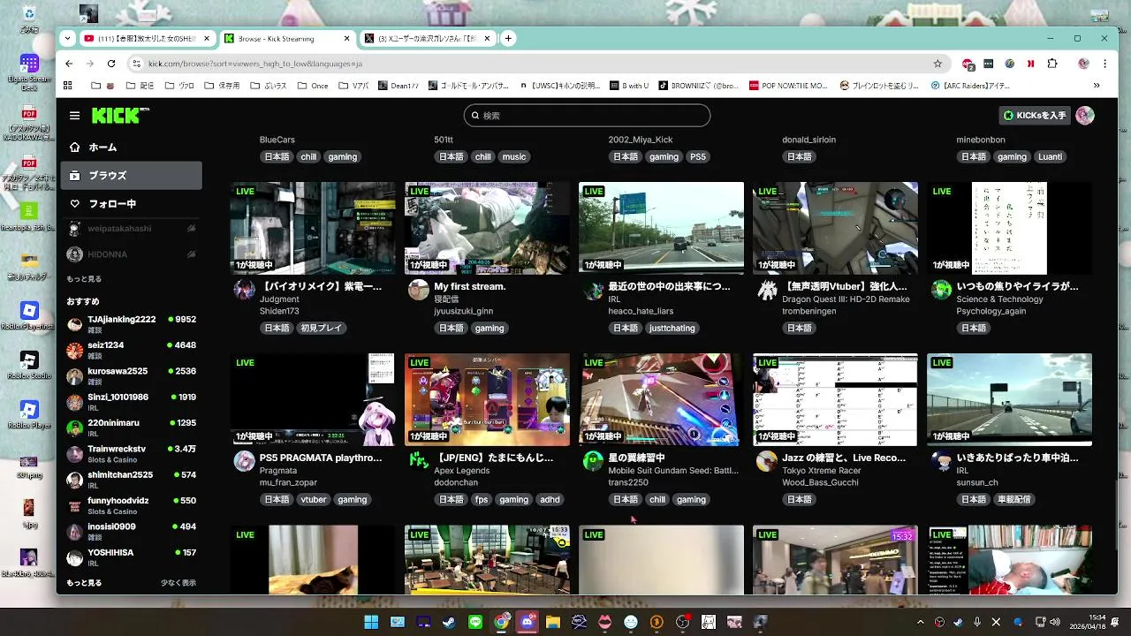
Task: Open Apex Legends category link
Action: (462, 471)
